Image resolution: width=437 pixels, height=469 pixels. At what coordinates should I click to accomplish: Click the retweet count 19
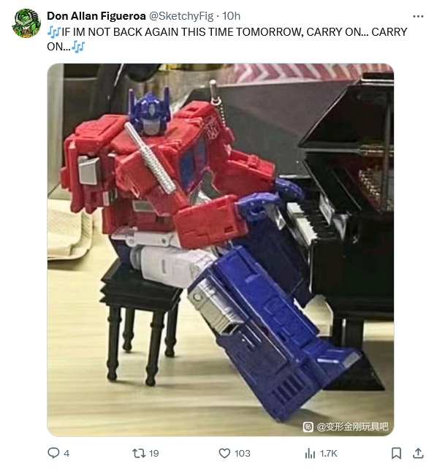(x=153, y=454)
